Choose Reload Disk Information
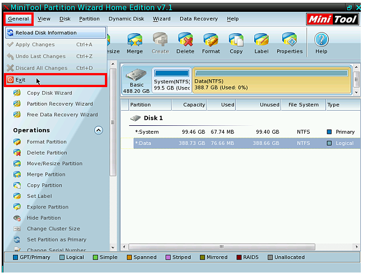This screenshot has height=277, width=367. [x=56, y=33]
